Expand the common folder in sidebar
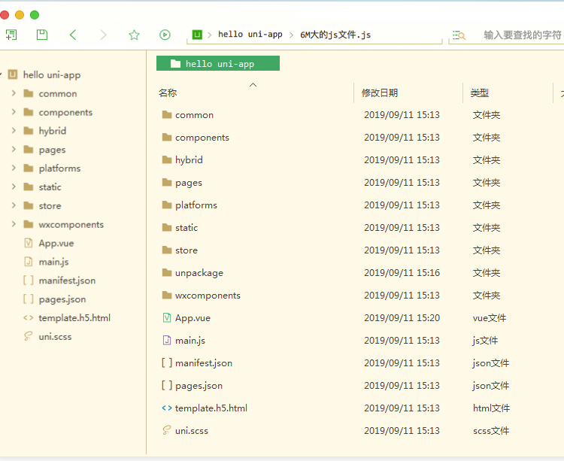The image size is (564, 461). 14,93
